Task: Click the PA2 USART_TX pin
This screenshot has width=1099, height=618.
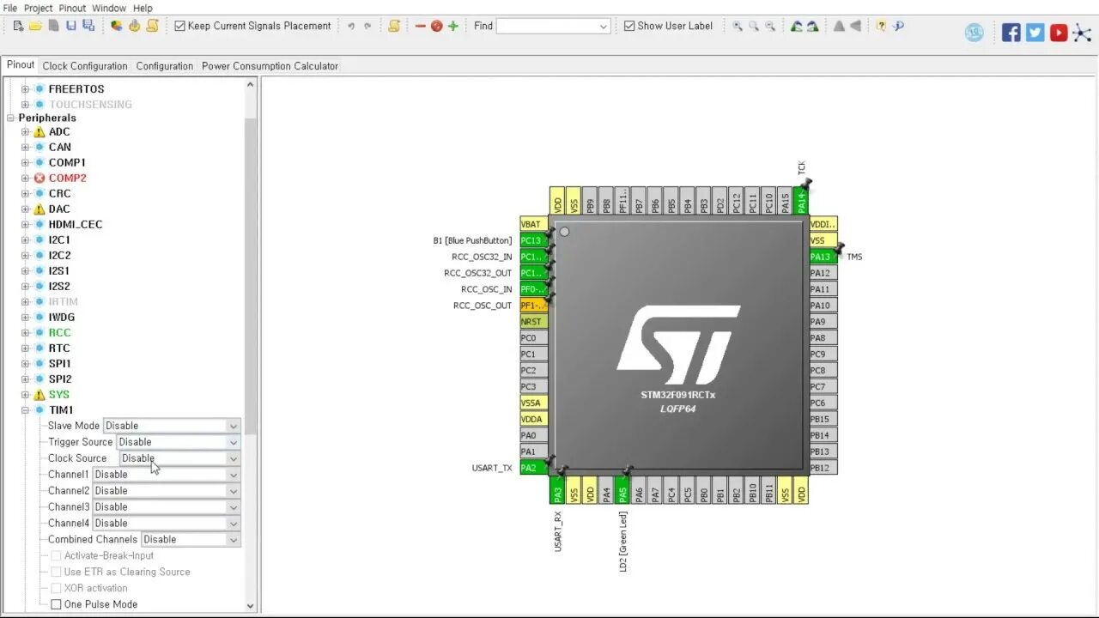Action: [533, 468]
